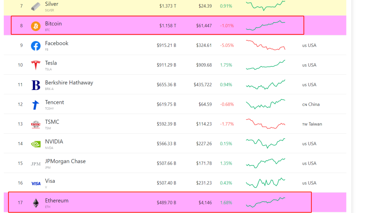Open the Bitcoin asset page link
Image resolution: width=375 pixels, height=213 pixels.
click(53, 24)
